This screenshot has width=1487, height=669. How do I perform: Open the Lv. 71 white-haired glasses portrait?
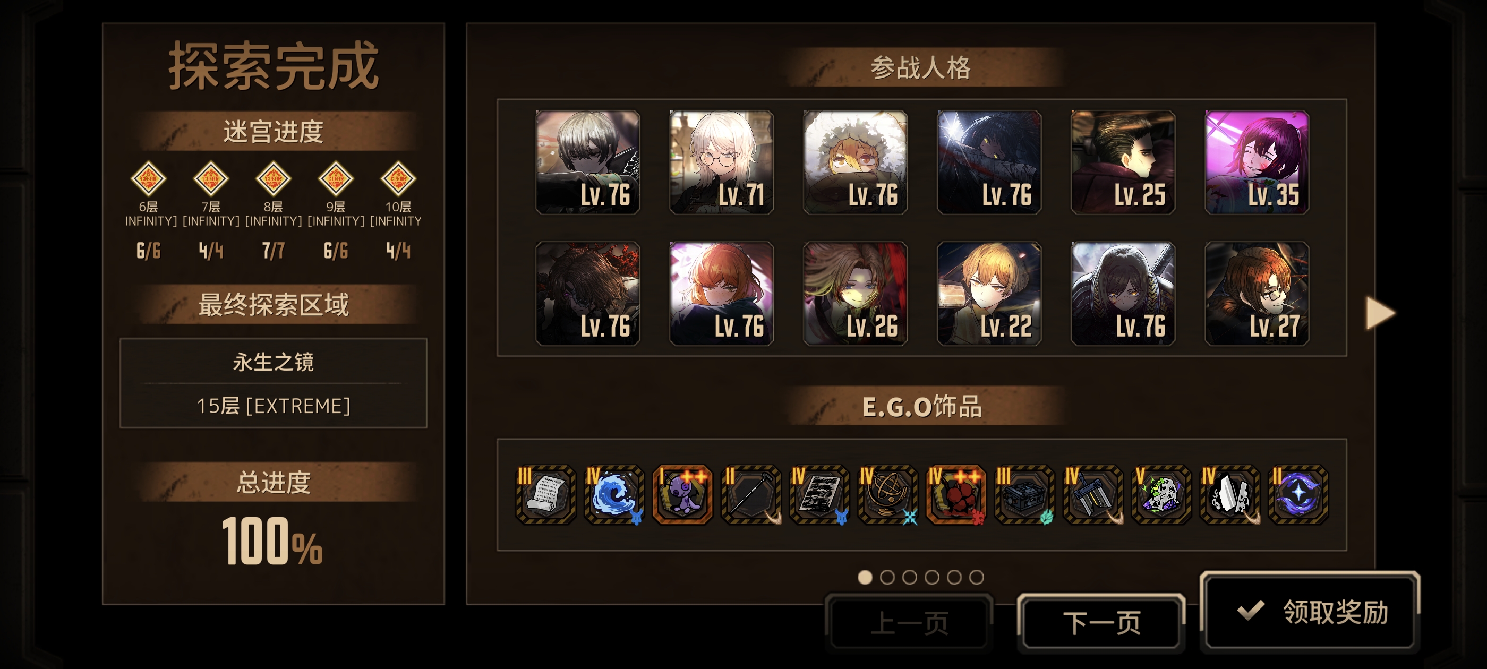(x=722, y=162)
